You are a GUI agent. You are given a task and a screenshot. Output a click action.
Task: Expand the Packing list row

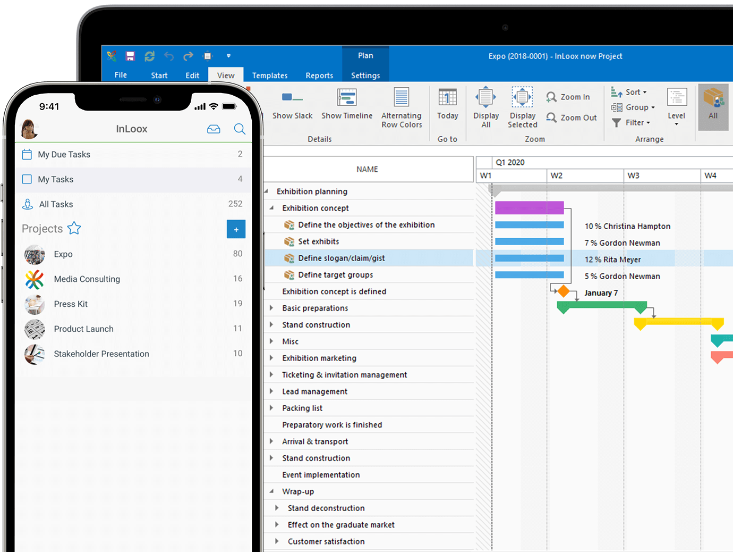(x=271, y=408)
